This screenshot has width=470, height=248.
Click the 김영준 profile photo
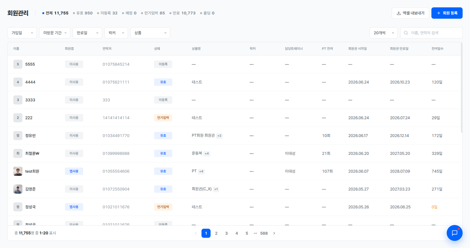tap(18, 189)
